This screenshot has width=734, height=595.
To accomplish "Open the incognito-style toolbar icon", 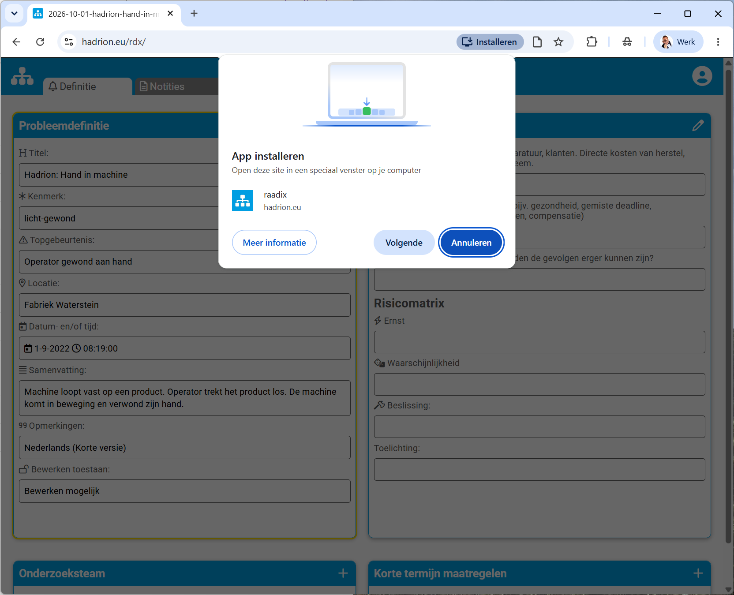I will [x=627, y=42].
